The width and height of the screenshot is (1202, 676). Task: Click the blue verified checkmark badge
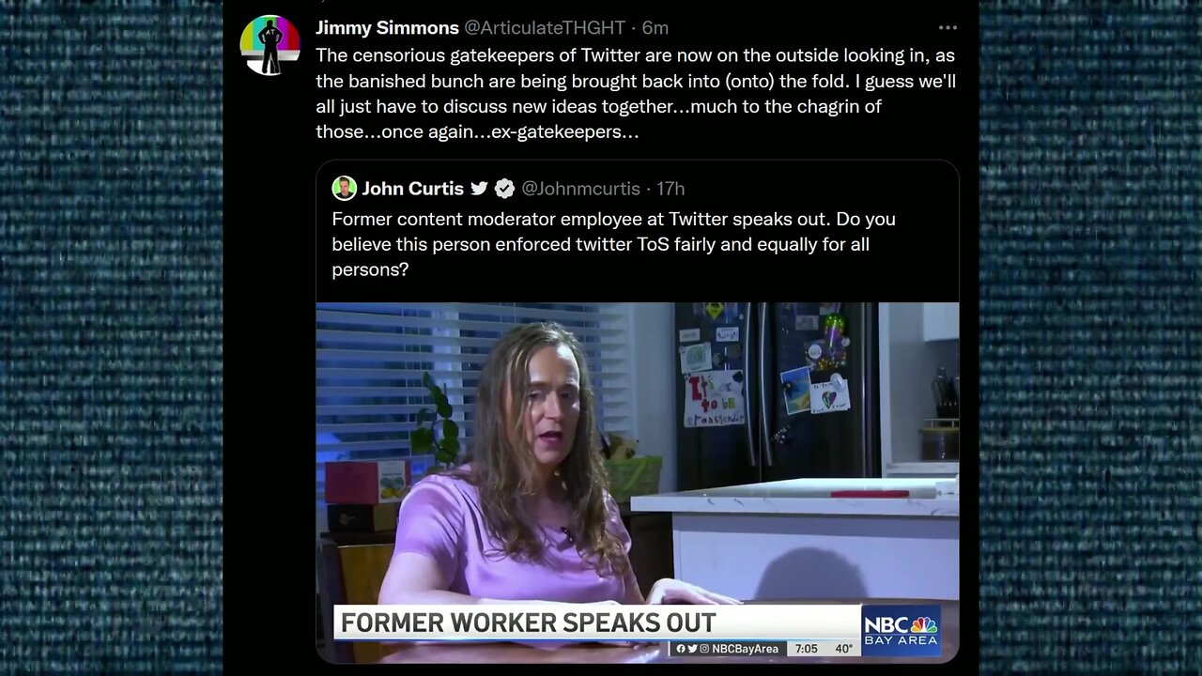pyautogui.click(x=504, y=189)
